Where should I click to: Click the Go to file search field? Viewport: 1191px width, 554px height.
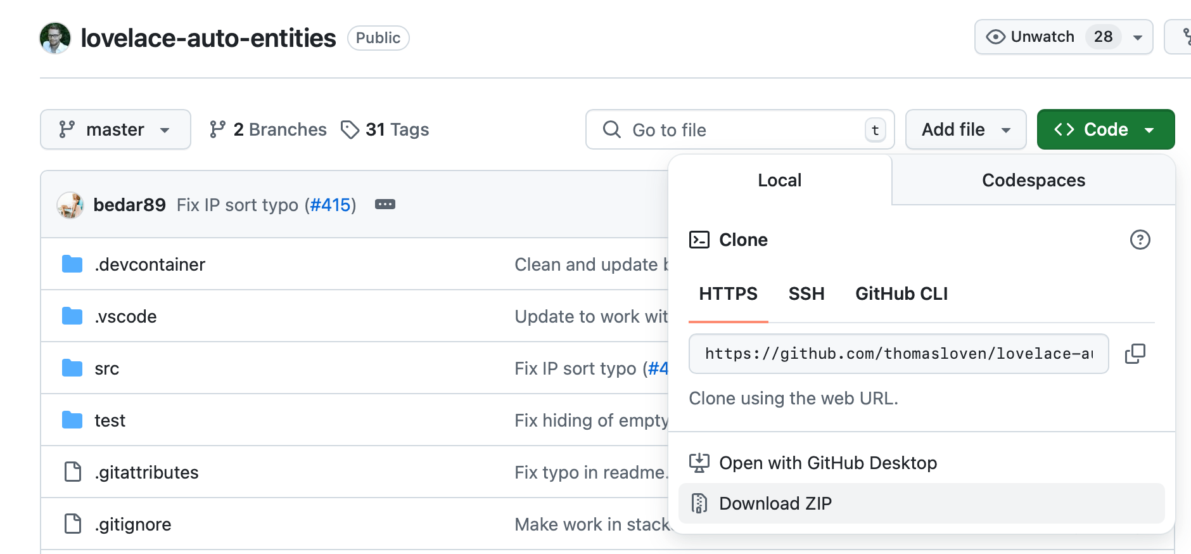pyautogui.click(x=740, y=129)
